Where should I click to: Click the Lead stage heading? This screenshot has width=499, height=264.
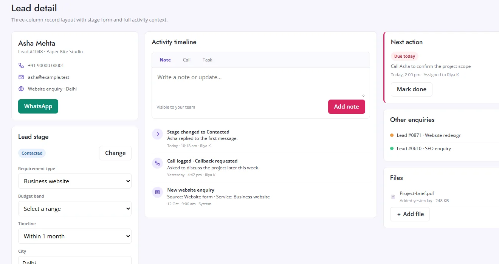(x=33, y=137)
